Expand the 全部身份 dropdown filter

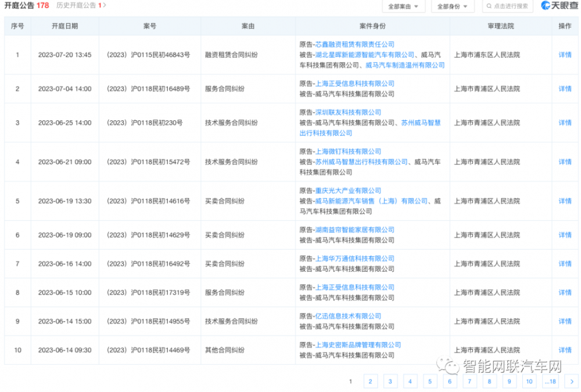451,6
